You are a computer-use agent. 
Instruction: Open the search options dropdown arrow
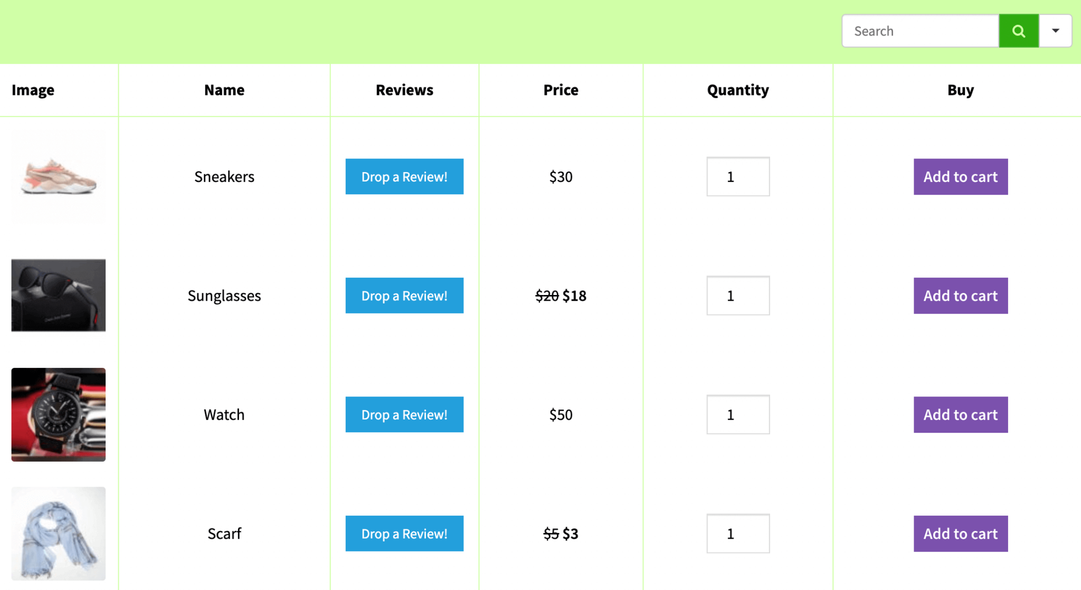pos(1055,31)
